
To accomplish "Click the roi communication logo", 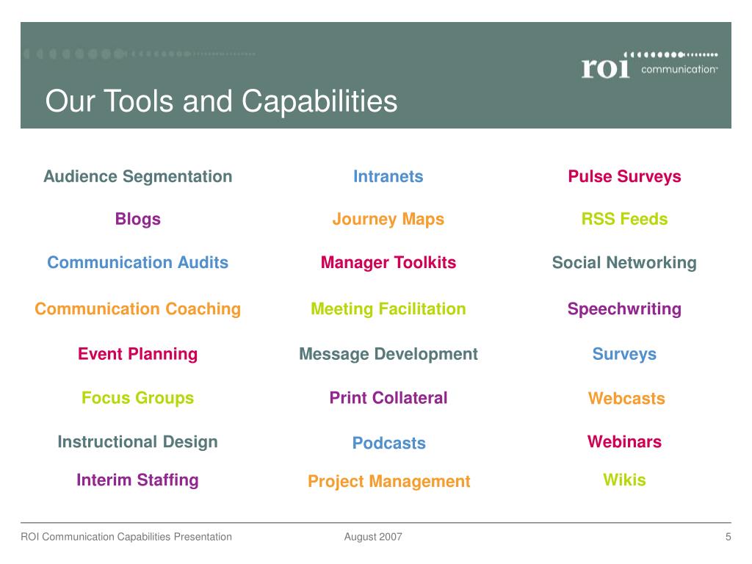I will tap(650, 65).
